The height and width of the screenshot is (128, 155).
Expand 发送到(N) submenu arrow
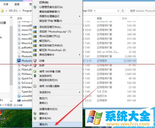click(80, 92)
